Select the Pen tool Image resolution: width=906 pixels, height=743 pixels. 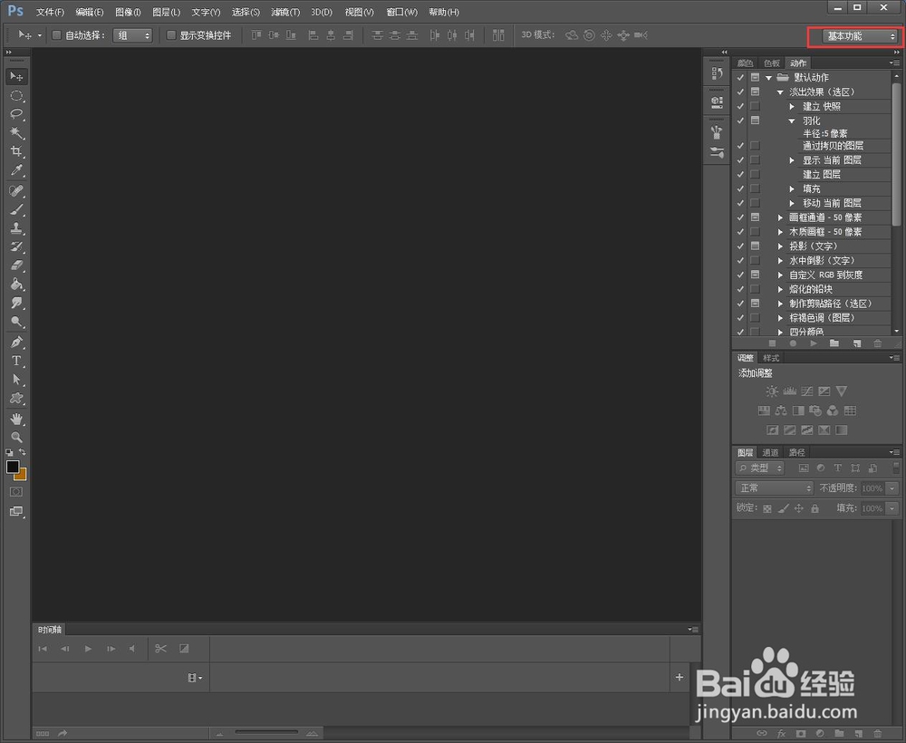click(16, 342)
